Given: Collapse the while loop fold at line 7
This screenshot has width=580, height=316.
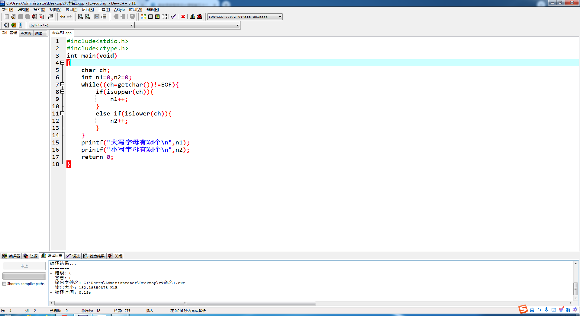Looking at the screenshot, I should (x=63, y=84).
